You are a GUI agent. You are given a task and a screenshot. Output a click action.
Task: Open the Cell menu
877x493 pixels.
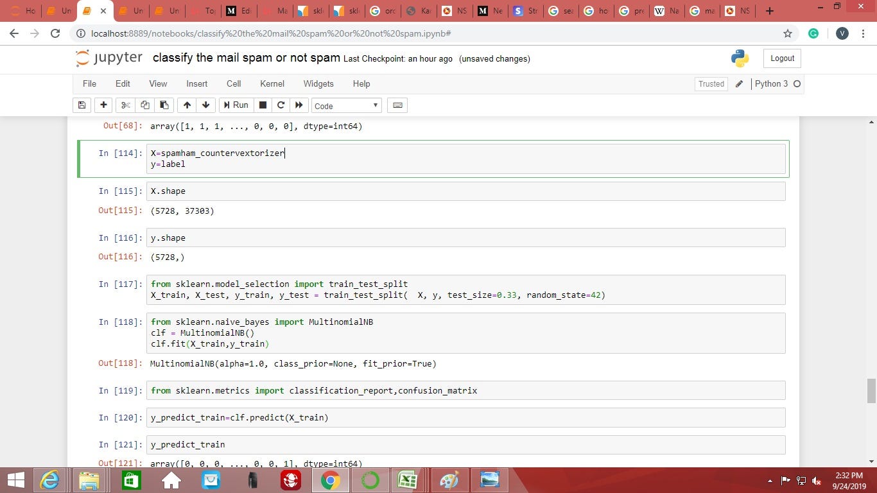[233, 83]
